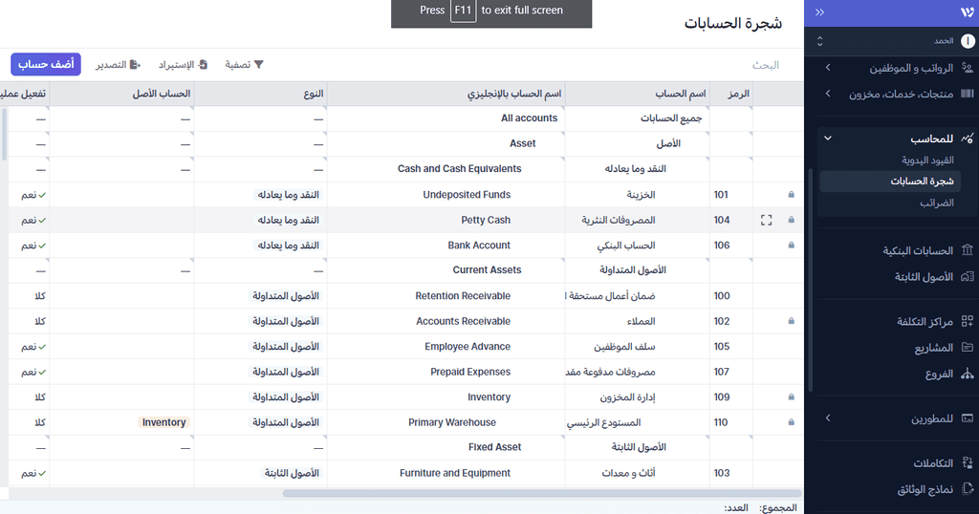Click the Payroll and Employees sidebar icon
979x514 pixels.
(x=968, y=68)
